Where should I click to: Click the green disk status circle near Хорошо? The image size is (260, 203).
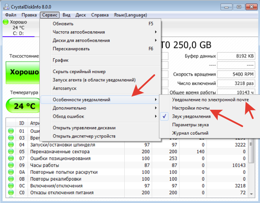click(5, 22)
